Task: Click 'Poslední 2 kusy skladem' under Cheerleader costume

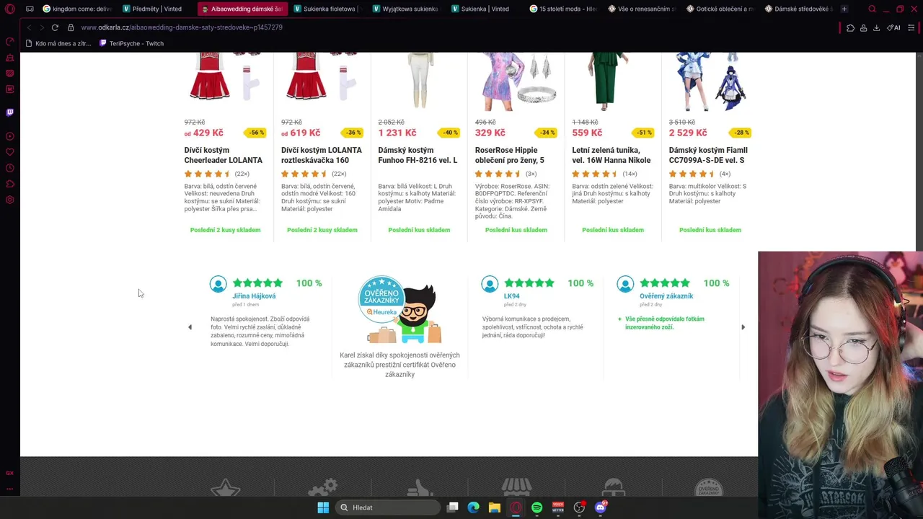Action: pyautogui.click(x=225, y=230)
